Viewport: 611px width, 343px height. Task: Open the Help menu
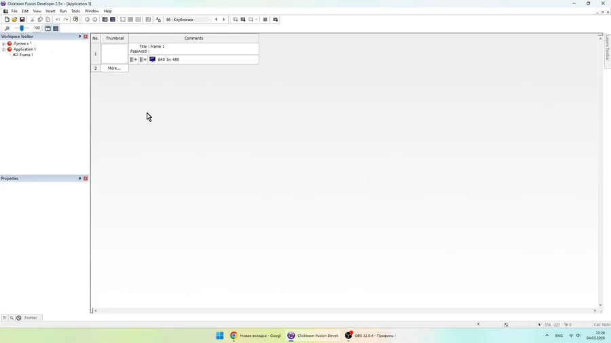click(107, 12)
